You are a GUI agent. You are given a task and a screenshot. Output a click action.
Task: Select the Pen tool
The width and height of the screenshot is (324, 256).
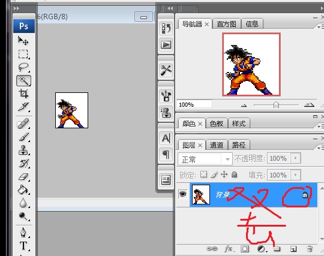(23, 233)
